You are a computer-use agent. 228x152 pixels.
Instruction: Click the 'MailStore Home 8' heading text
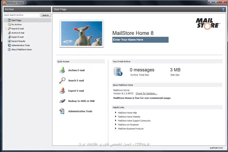click(x=133, y=33)
